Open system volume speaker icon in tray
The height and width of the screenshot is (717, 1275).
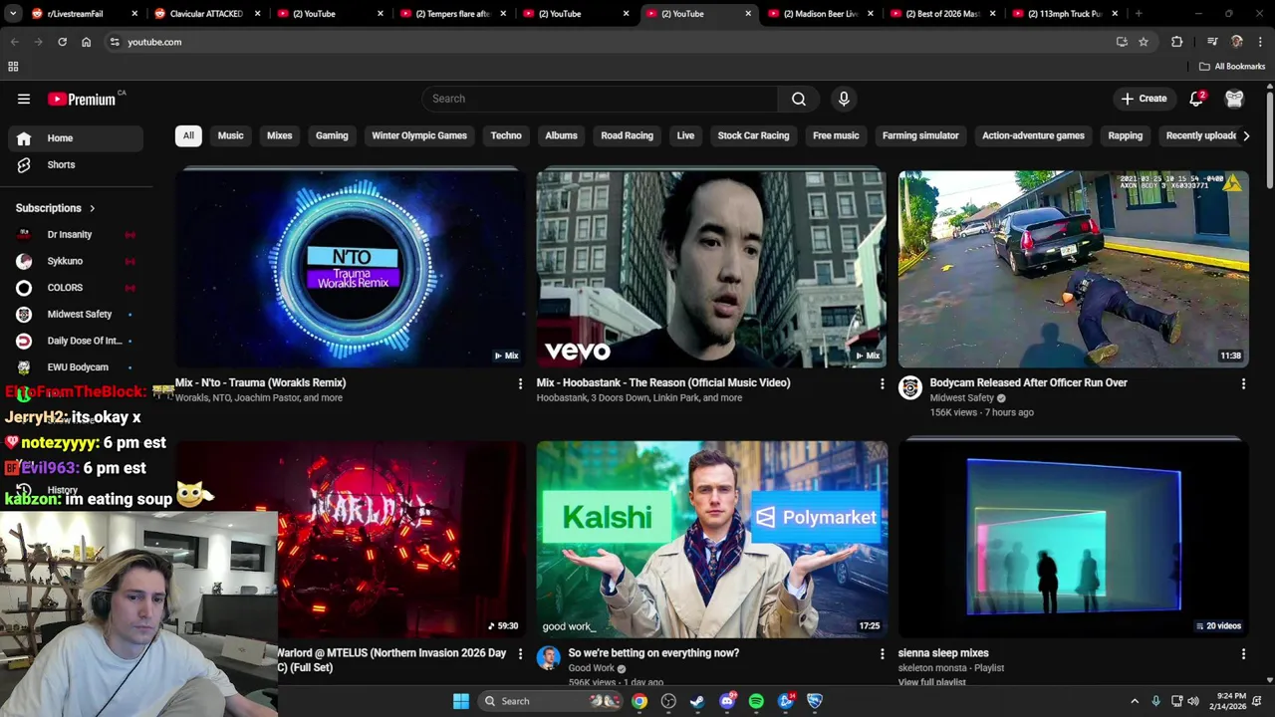[x=1193, y=701]
